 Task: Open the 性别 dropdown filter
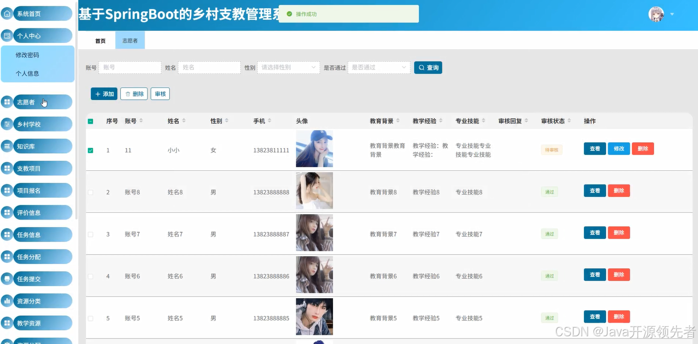(x=289, y=68)
